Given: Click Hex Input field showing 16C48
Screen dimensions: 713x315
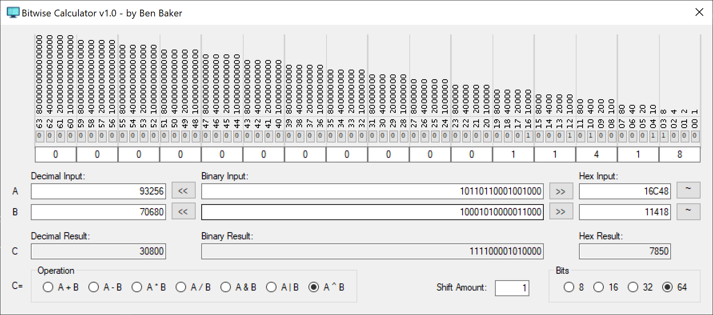Looking at the screenshot, I should coord(625,191).
